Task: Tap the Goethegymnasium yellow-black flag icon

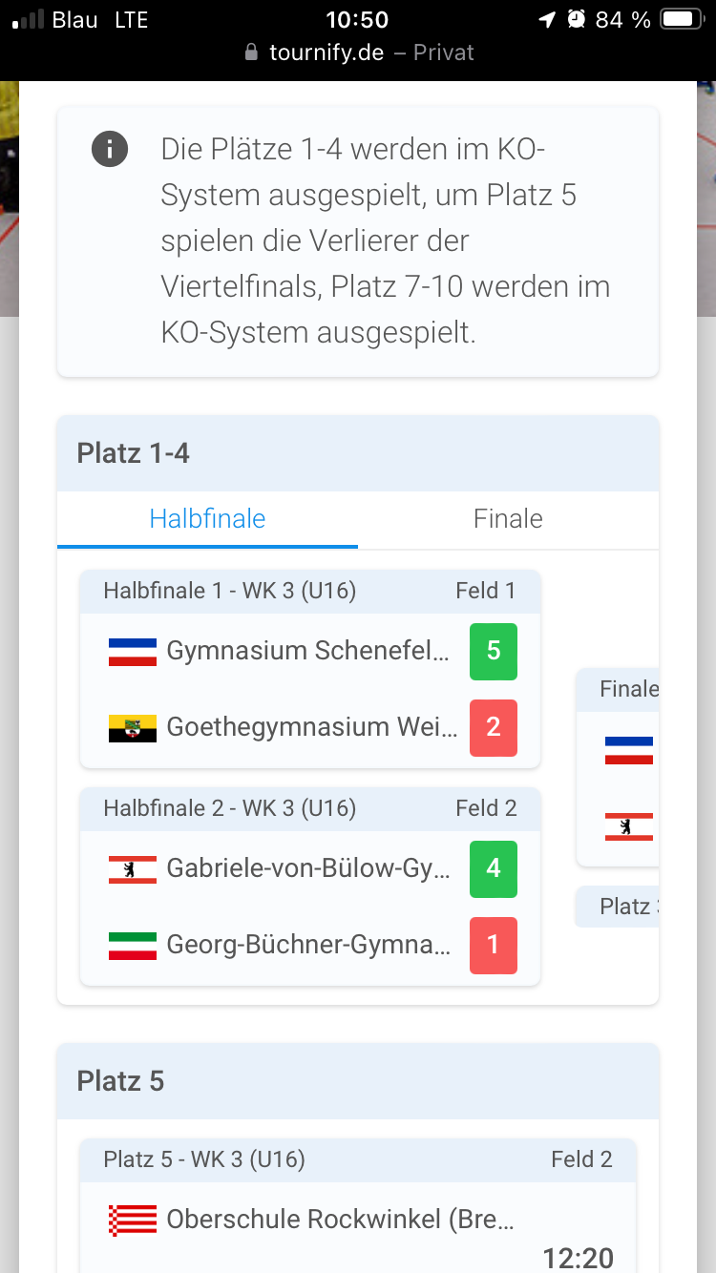Action: click(x=133, y=728)
